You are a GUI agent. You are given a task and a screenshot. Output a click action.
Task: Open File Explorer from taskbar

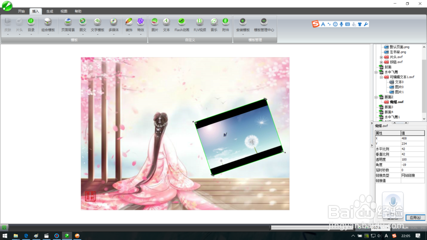pyautogui.click(x=16, y=236)
